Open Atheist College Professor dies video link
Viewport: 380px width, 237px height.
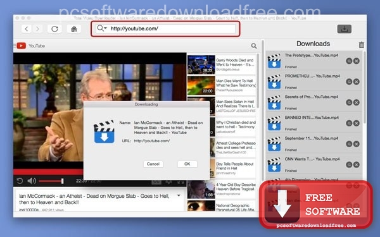tap(236, 145)
